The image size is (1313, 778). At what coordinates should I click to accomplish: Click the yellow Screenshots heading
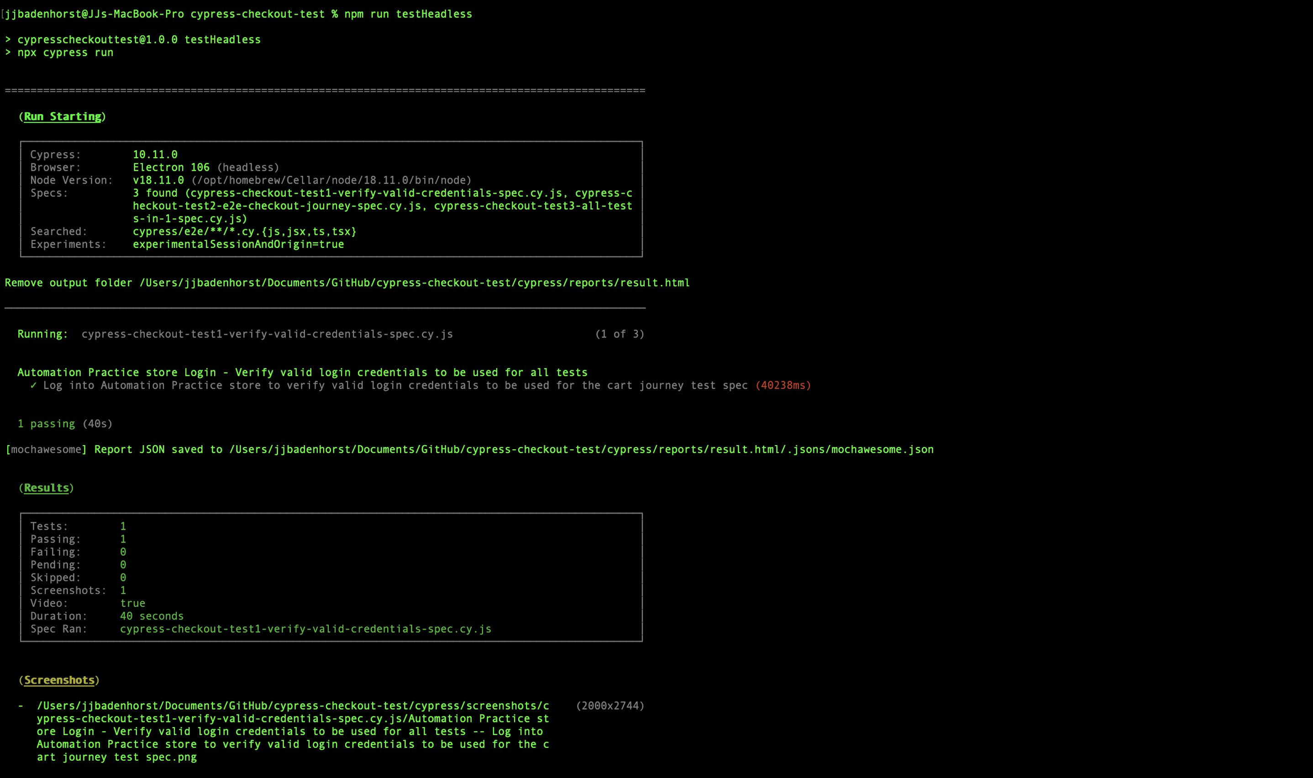[x=59, y=680]
